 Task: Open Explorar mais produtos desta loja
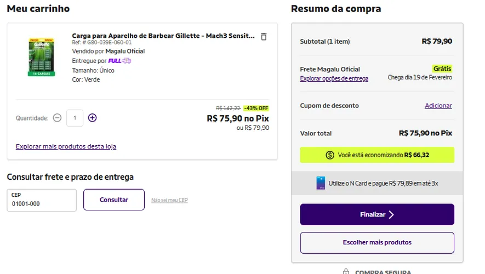[x=66, y=146]
